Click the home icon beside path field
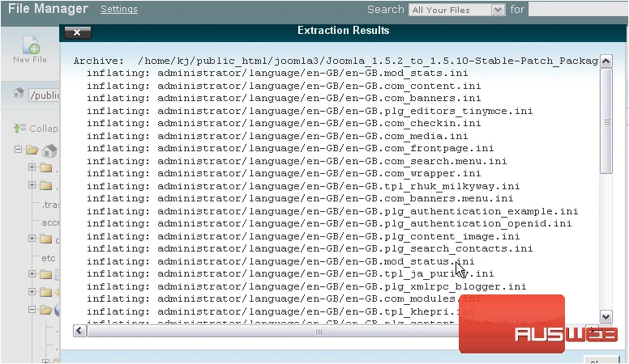This screenshot has width=629, height=364. [x=18, y=93]
